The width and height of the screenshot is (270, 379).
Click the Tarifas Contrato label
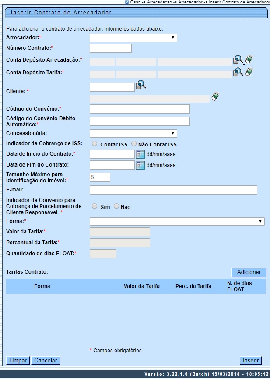27,271
